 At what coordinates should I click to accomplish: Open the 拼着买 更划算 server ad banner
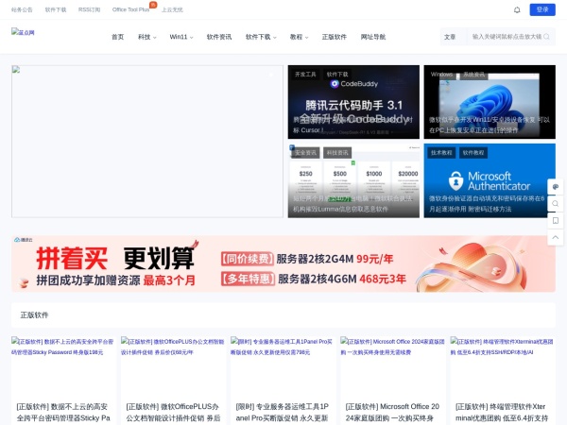(x=283, y=263)
